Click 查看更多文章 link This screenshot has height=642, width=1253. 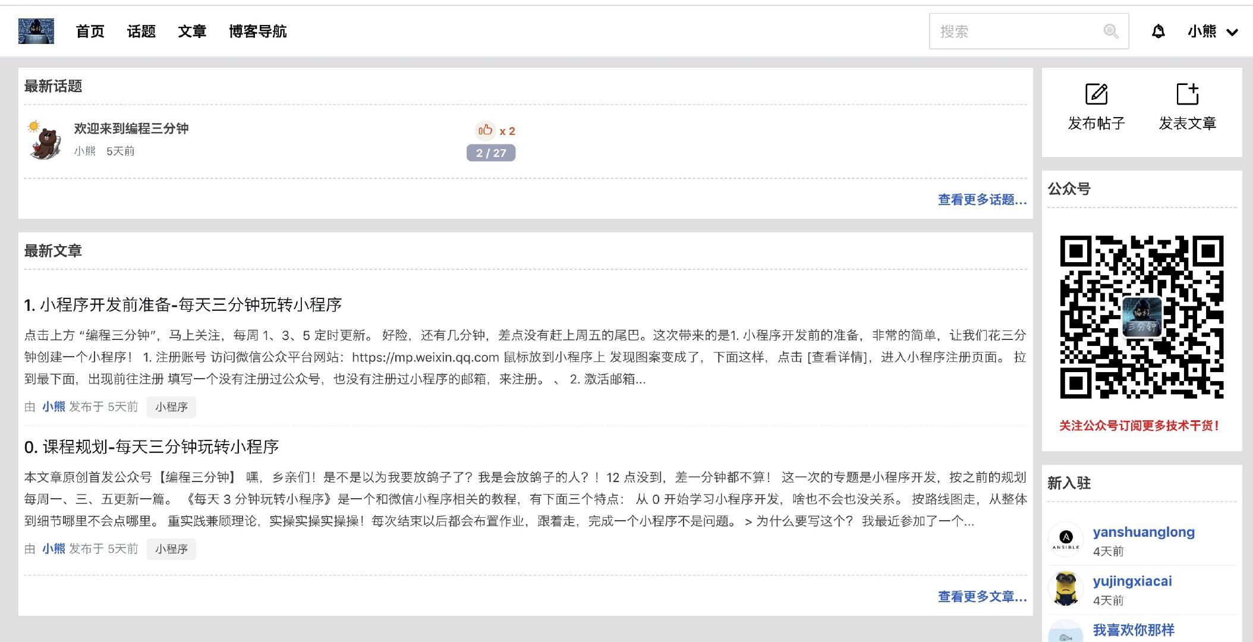click(x=982, y=596)
